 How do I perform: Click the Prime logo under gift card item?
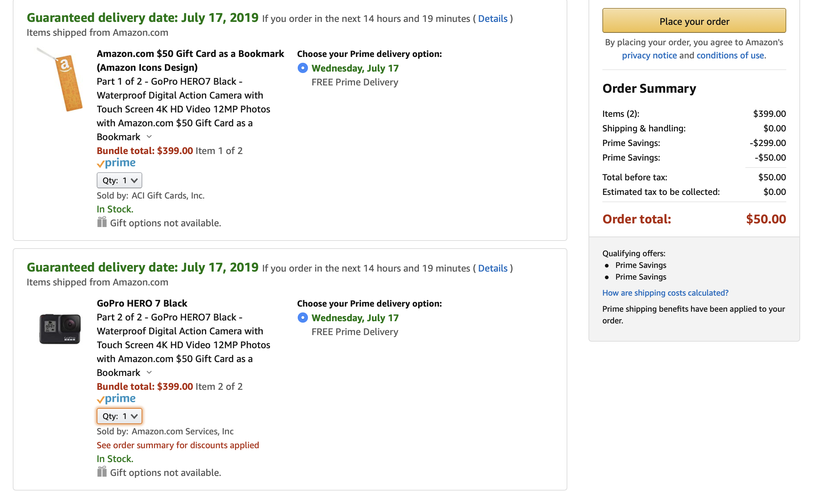click(x=116, y=163)
